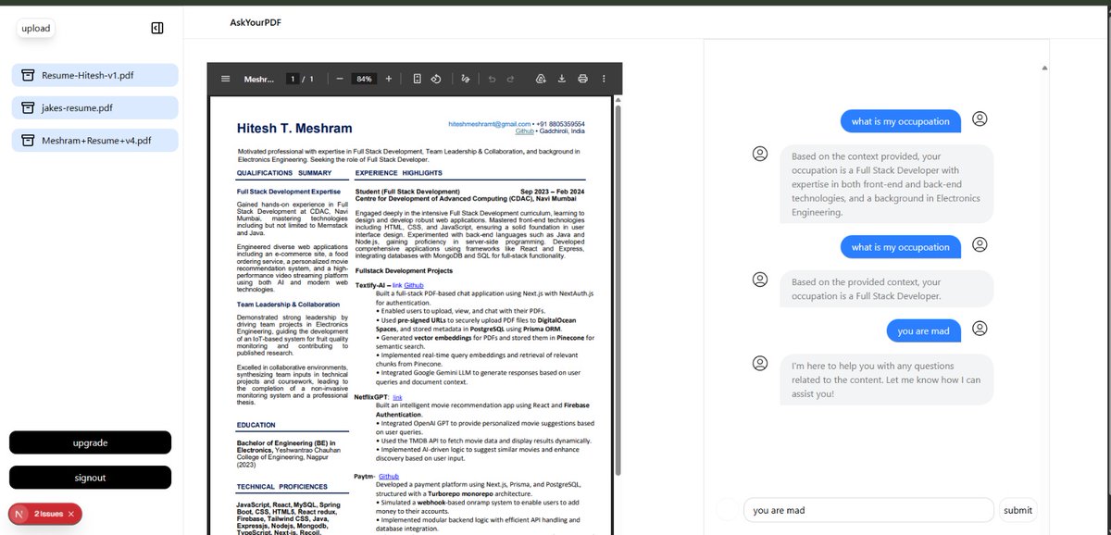Screen dimensions: 1111x535
Task: Click the AskYourPDF header title
Action: (x=256, y=22)
